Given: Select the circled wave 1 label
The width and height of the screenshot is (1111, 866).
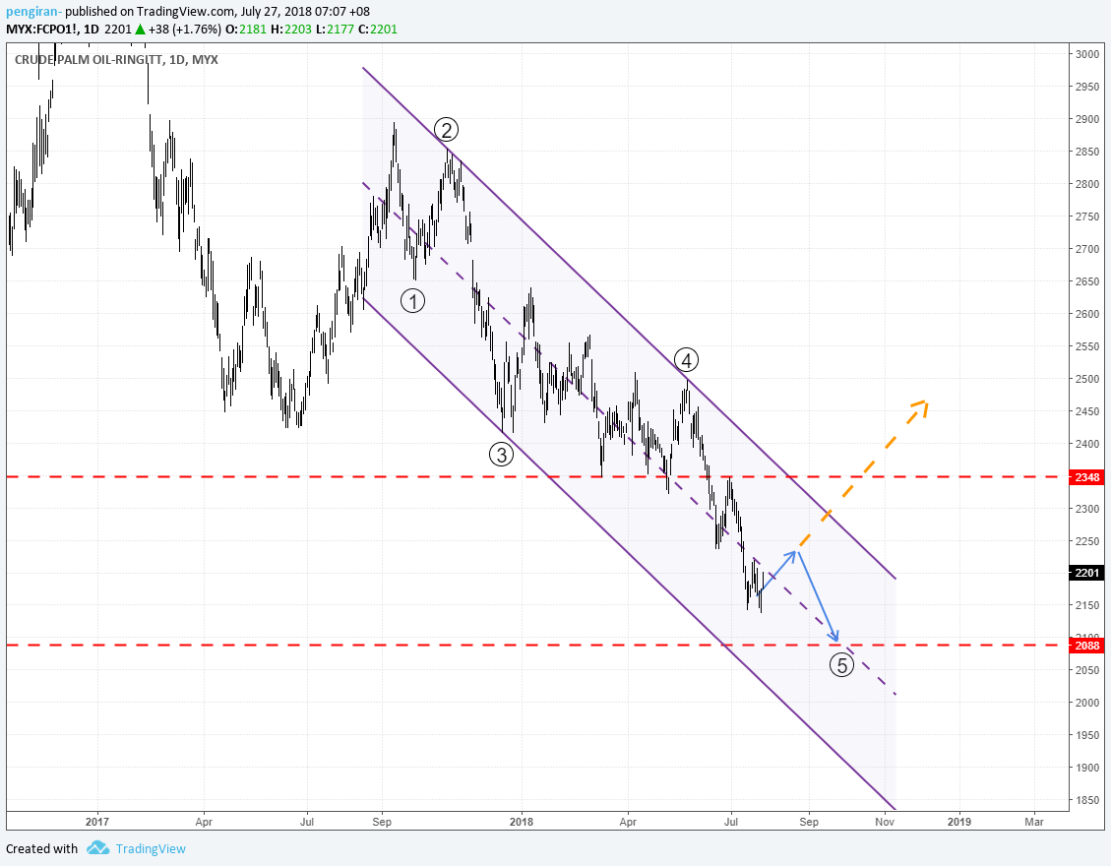Looking at the screenshot, I should [412, 300].
